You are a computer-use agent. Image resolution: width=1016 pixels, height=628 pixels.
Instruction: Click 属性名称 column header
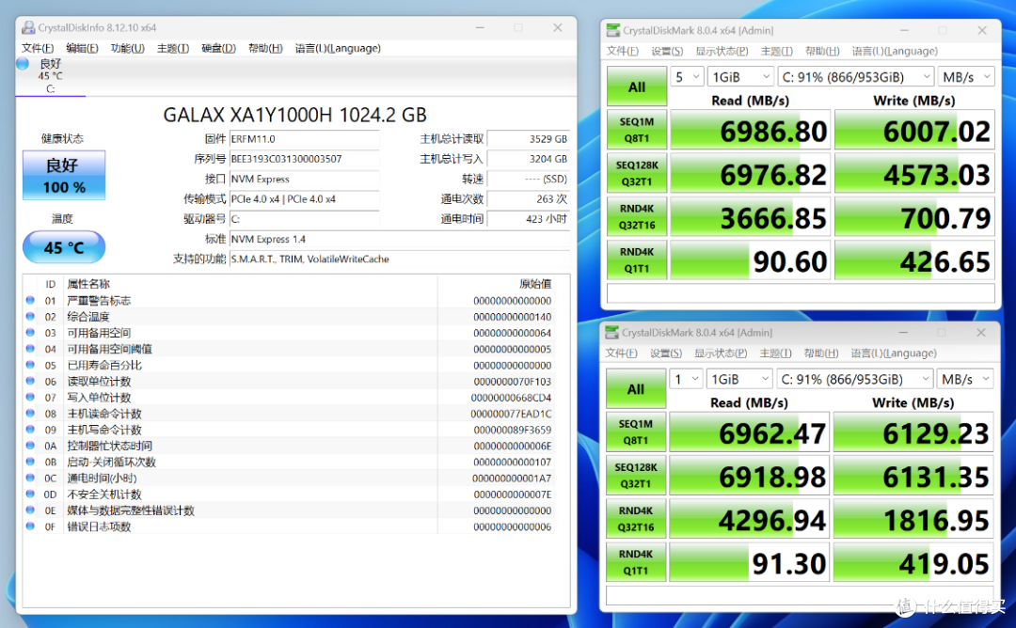click(x=88, y=284)
